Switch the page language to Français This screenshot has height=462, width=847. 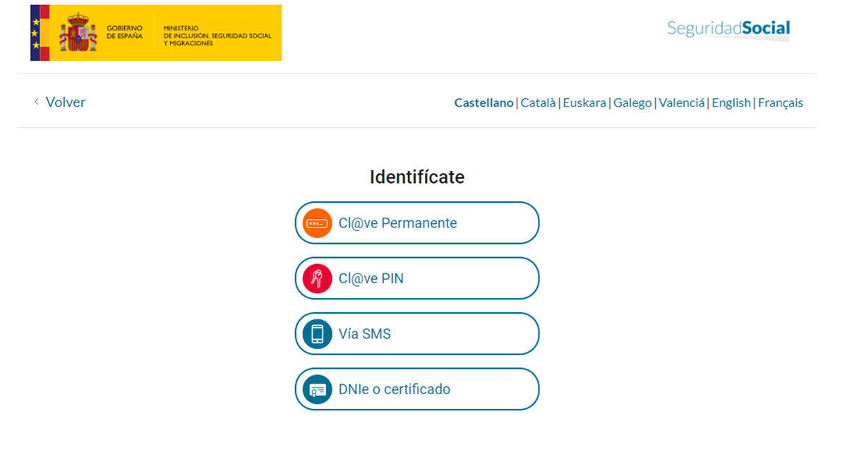click(x=781, y=102)
